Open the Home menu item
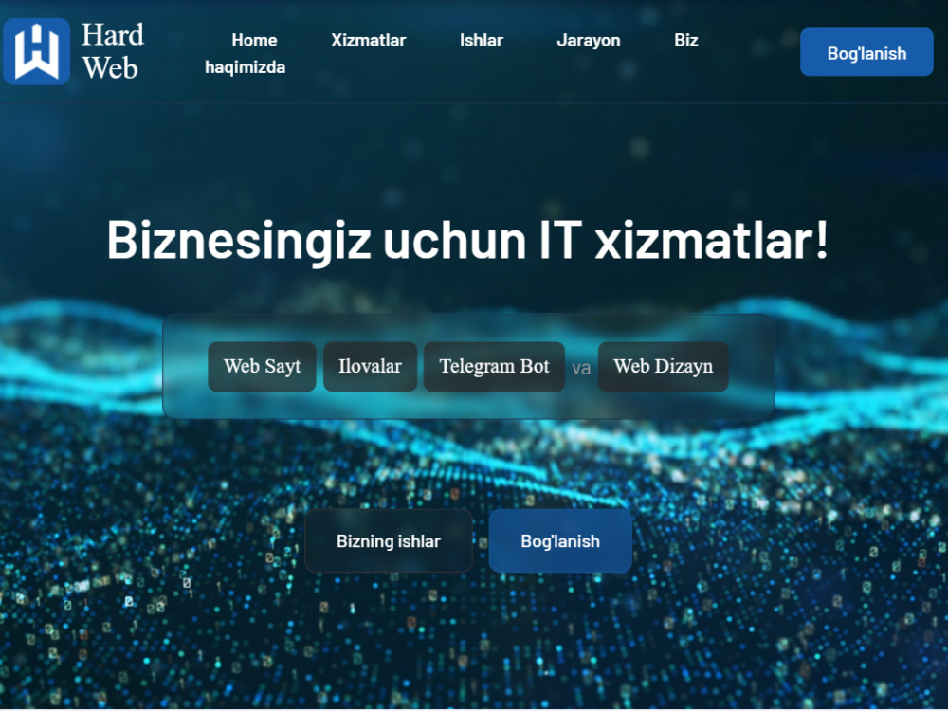The height and width of the screenshot is (711, 948). point(254,40)
